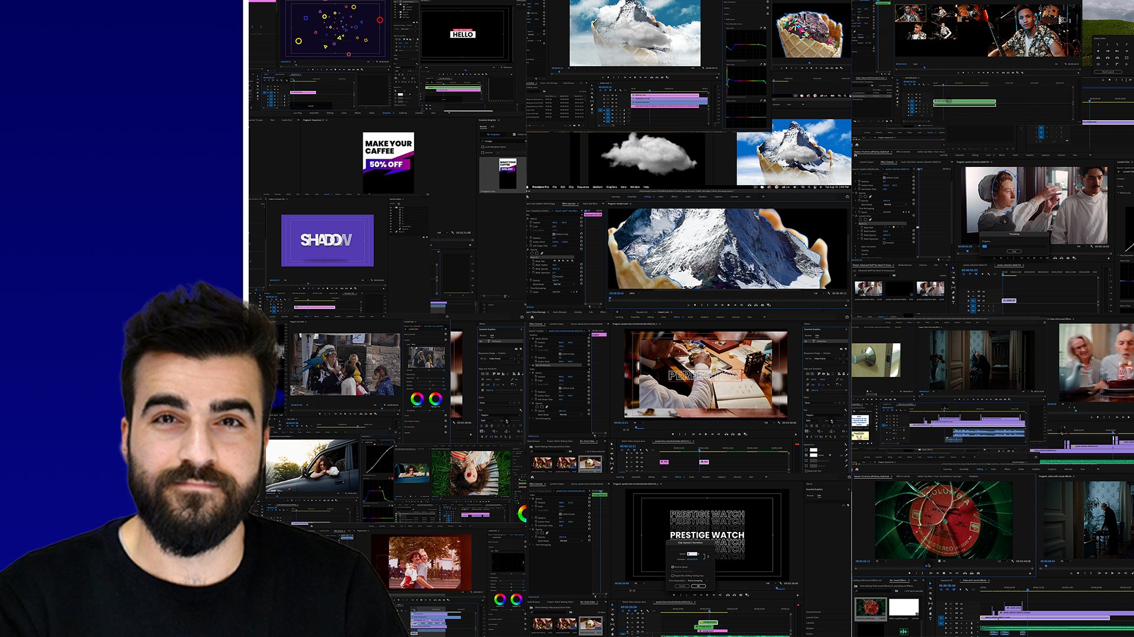Toggle Uniform Scale checkbox in mountain Effect Controls
Viewport: 1134px width, 637px height.
(x=553, y=234)
